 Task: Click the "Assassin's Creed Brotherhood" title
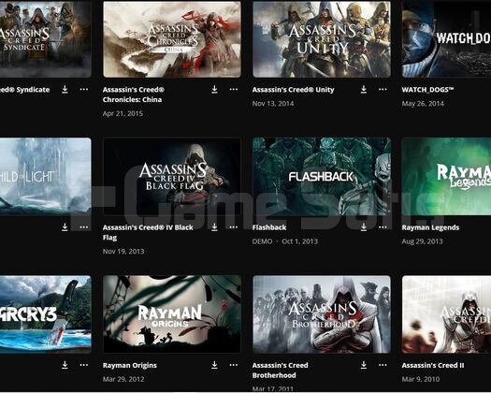pos(281,371)
